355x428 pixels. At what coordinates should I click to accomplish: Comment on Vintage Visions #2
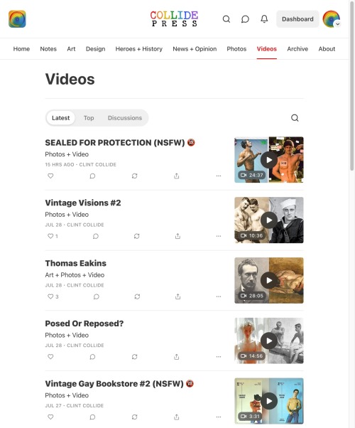[95, 236]
